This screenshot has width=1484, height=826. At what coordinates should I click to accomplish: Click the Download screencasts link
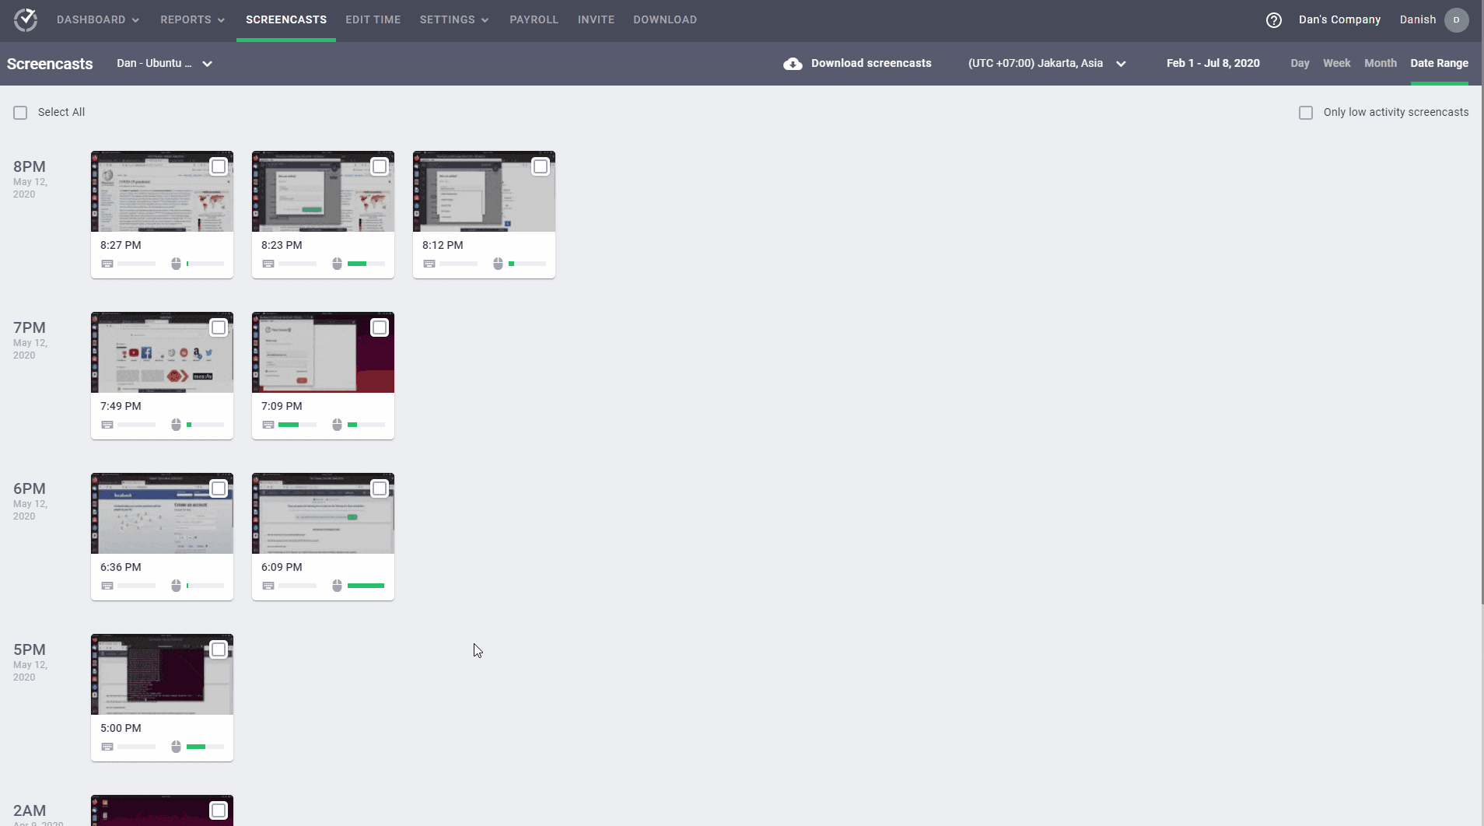(870, 63)
